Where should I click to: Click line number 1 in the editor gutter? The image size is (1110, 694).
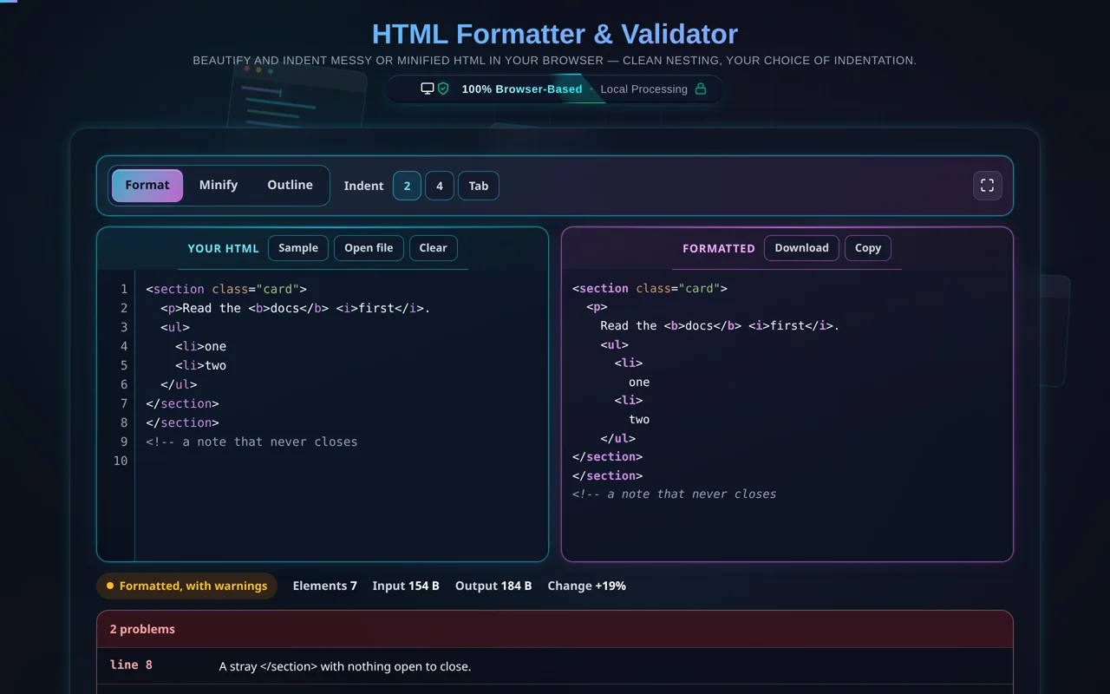click(x=124, y=289)
